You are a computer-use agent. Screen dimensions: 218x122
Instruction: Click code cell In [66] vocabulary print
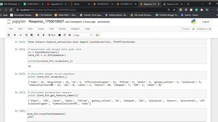117,75
